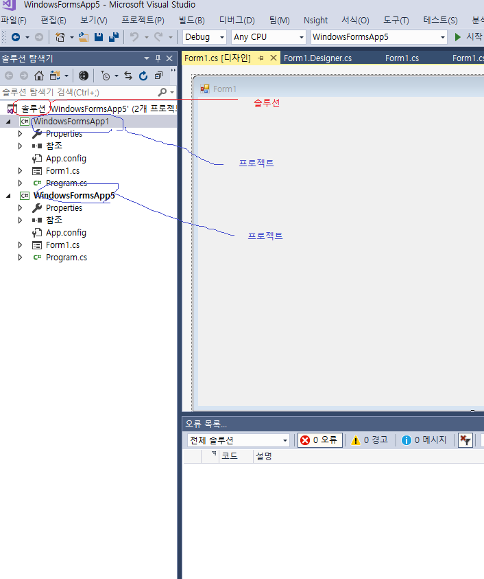484x579 pixels.
Task: Open the 서식(O) menu
Action: [355, 21]
